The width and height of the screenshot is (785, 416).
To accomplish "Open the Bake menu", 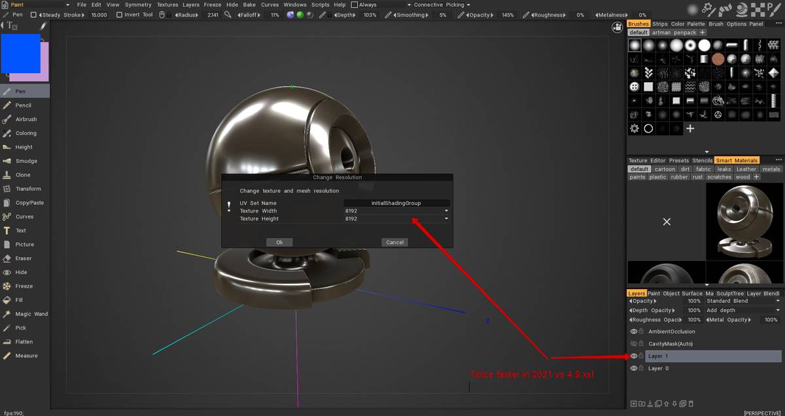I will [x=249, y=5].
